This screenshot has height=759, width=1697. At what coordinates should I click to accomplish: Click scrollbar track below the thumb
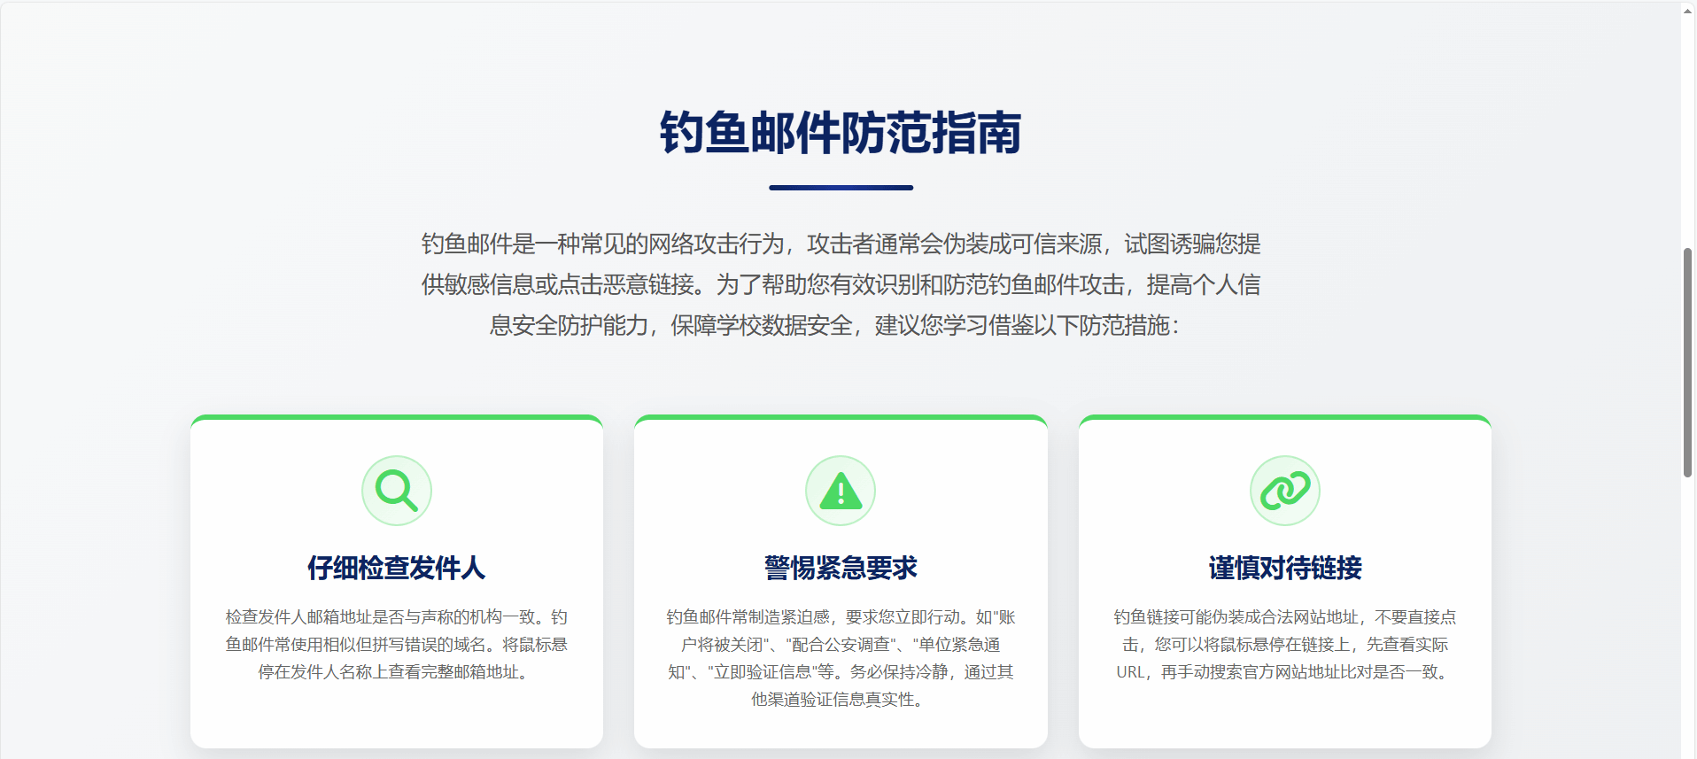coord(1688,620)
